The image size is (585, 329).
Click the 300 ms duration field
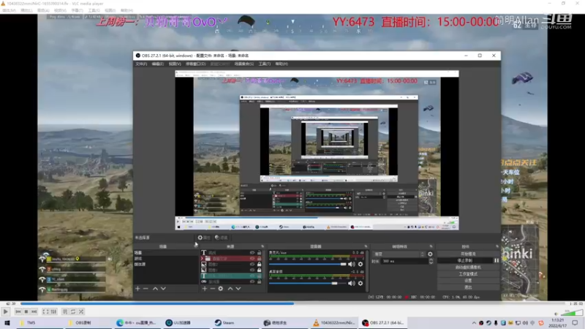(404, 262)
